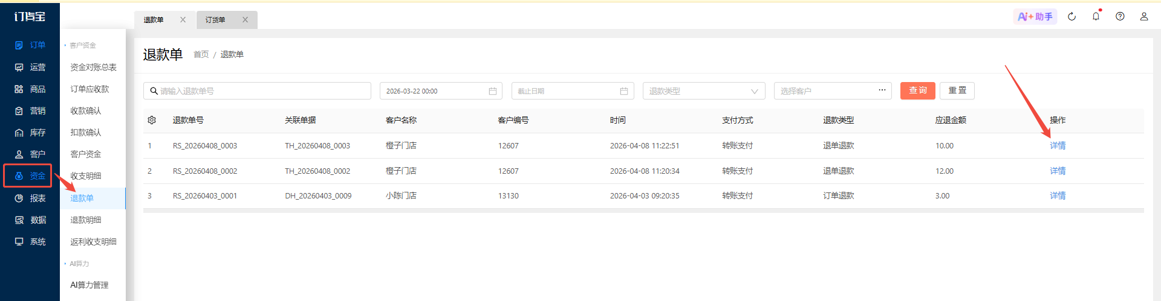Open calendar icon of start date field
This screenshot has width=1161, height=301.
[493, 91]
